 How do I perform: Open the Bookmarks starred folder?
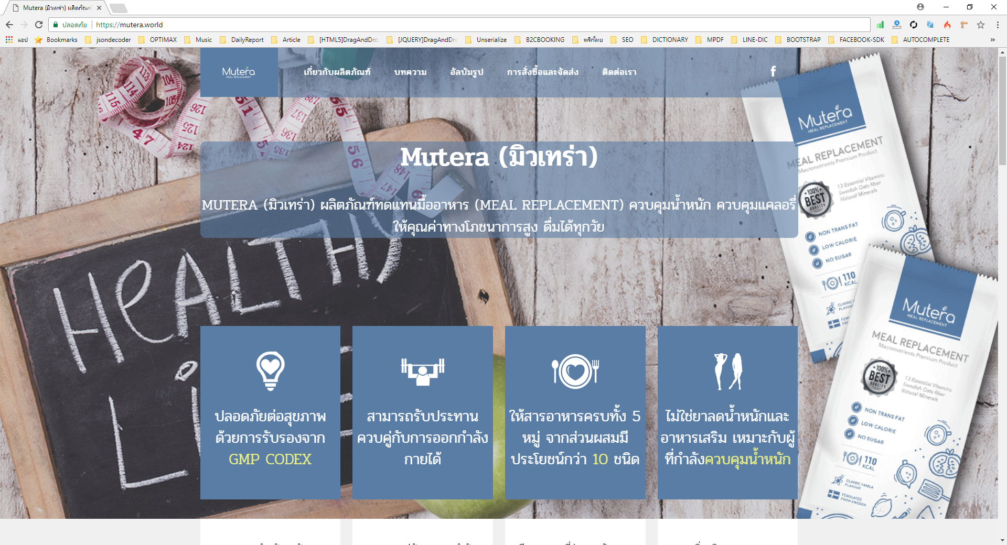(56, 39)
